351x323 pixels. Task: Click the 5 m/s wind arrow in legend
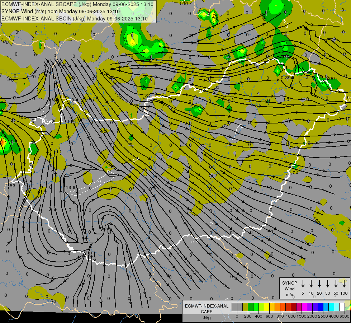[x=303, y=284]
